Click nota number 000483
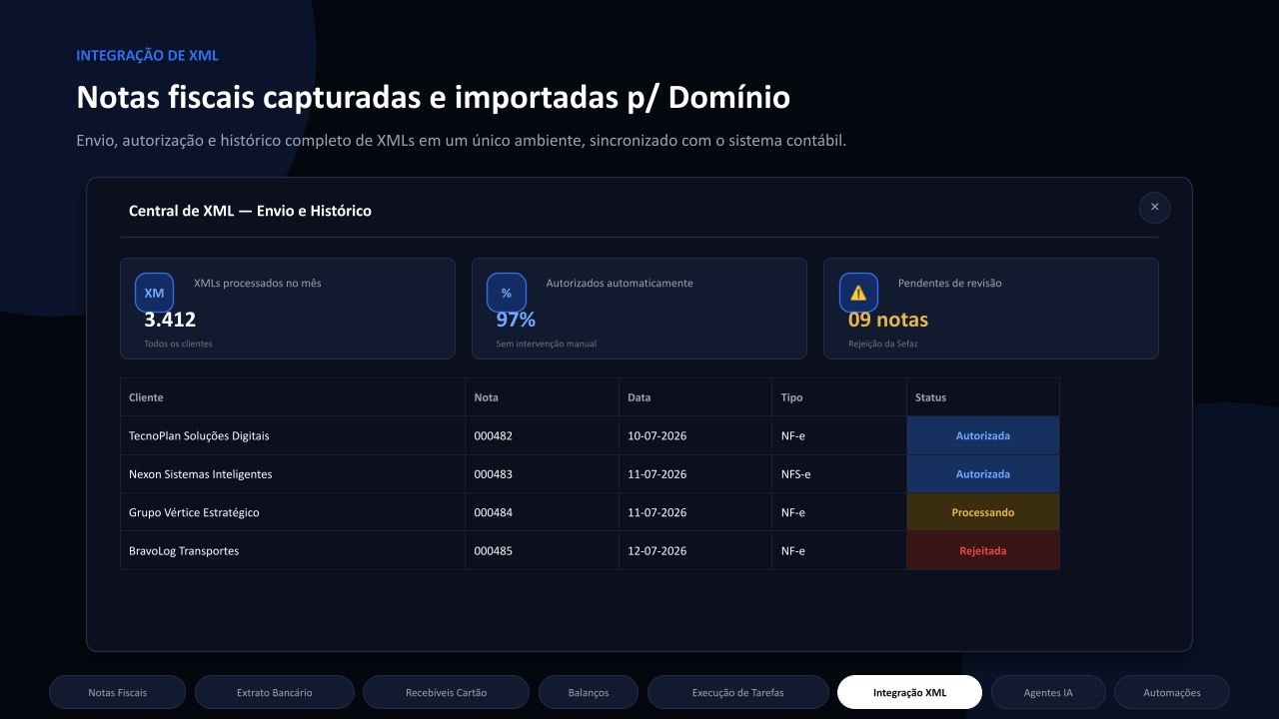 click(x=493, y=474)
